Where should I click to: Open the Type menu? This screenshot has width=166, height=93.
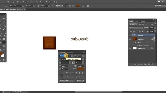(x=25, y=2)
